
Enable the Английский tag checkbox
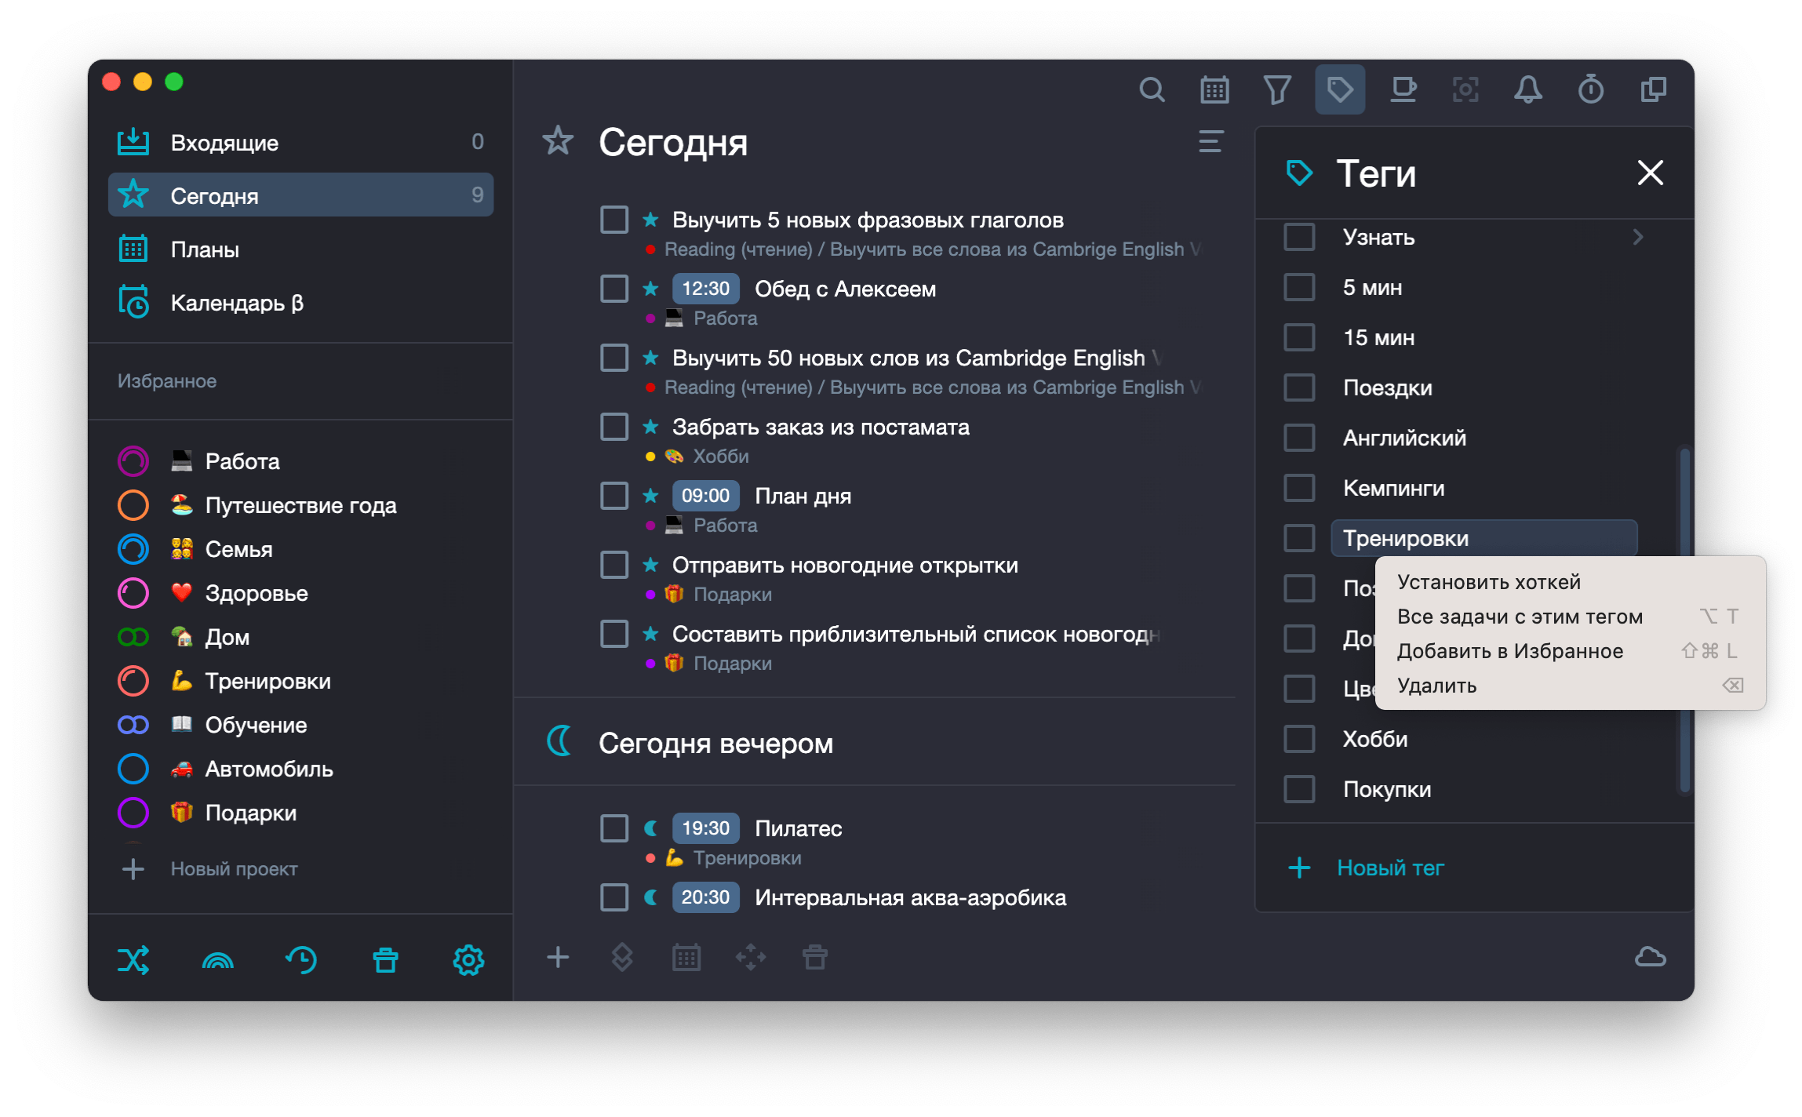(1299, 438)
